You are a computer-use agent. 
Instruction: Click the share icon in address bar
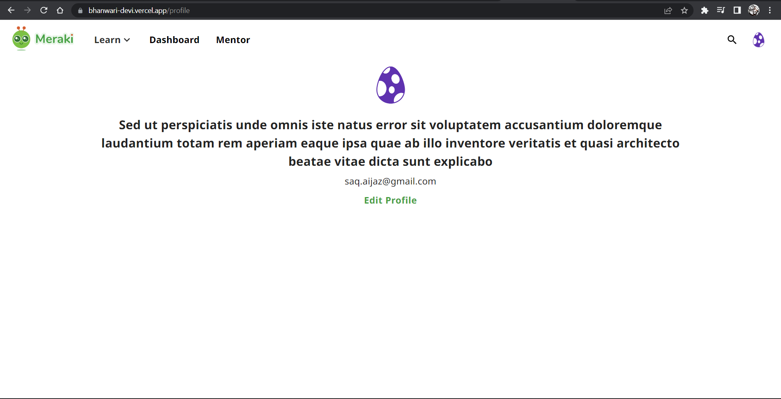[x=668, y=11]
